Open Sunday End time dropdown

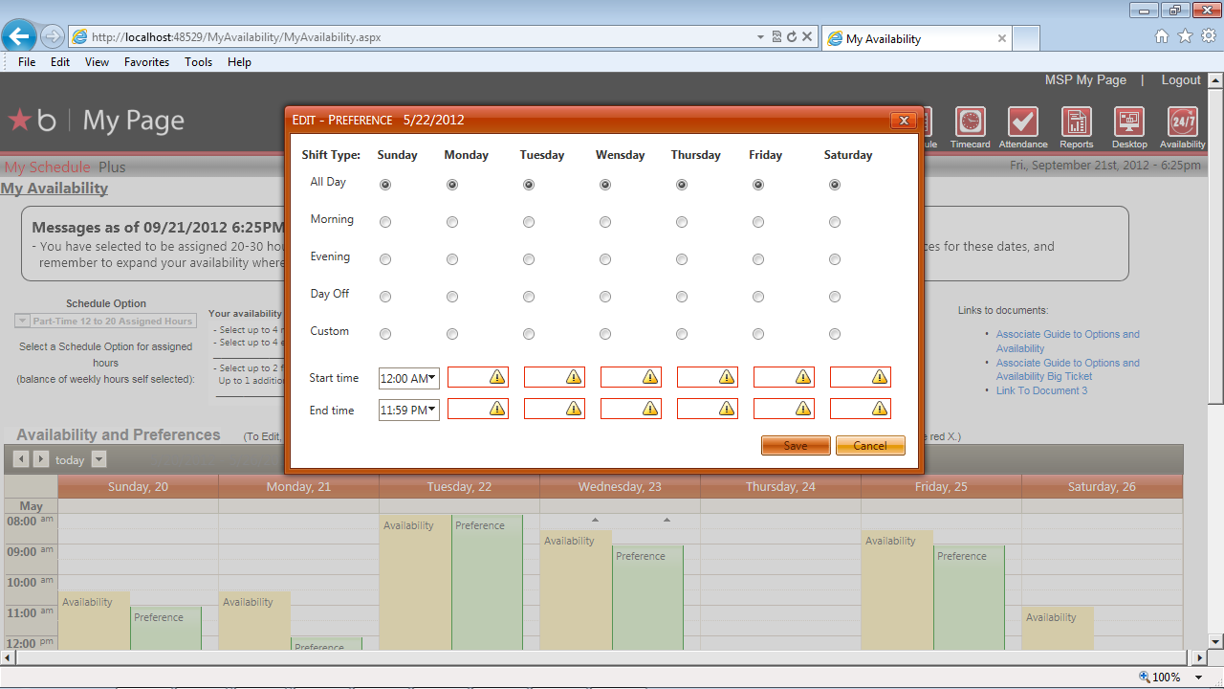pyautogui.click(x=432, y=410)
